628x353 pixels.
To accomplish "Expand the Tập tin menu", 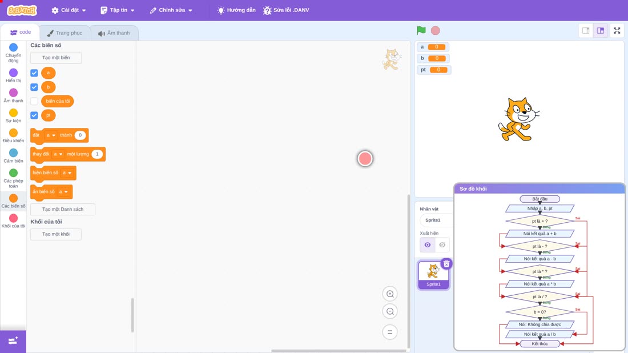I will (118, 10).
